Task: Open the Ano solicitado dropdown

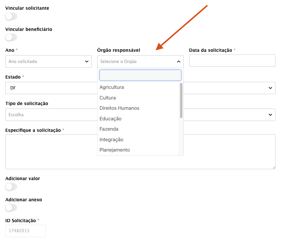Action: click(x=48, y=62)
